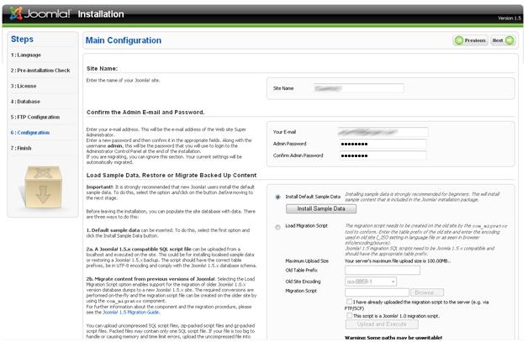Click the 'Main Configuration' heading

point(124,40)
